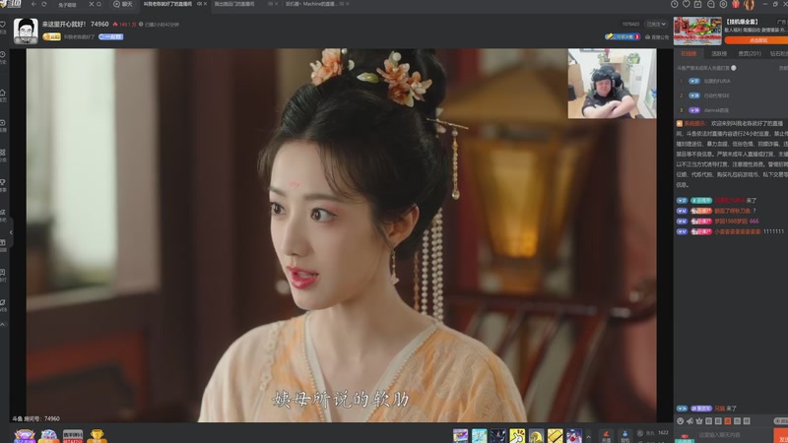Open the 背包 backpack button in gift bar
Screen dimensions: 788x443
tap(624, 436)
